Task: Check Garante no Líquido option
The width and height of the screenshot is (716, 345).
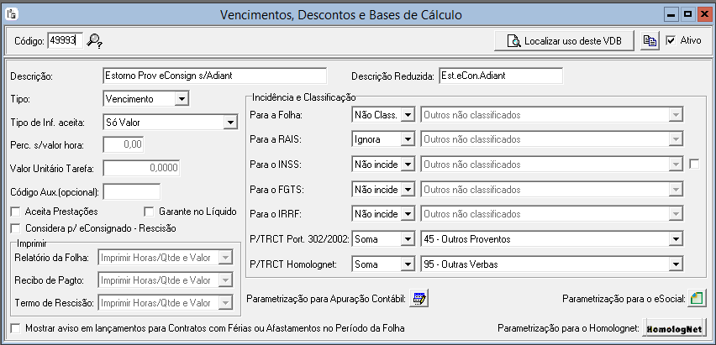Action: (x=149, y=212)
